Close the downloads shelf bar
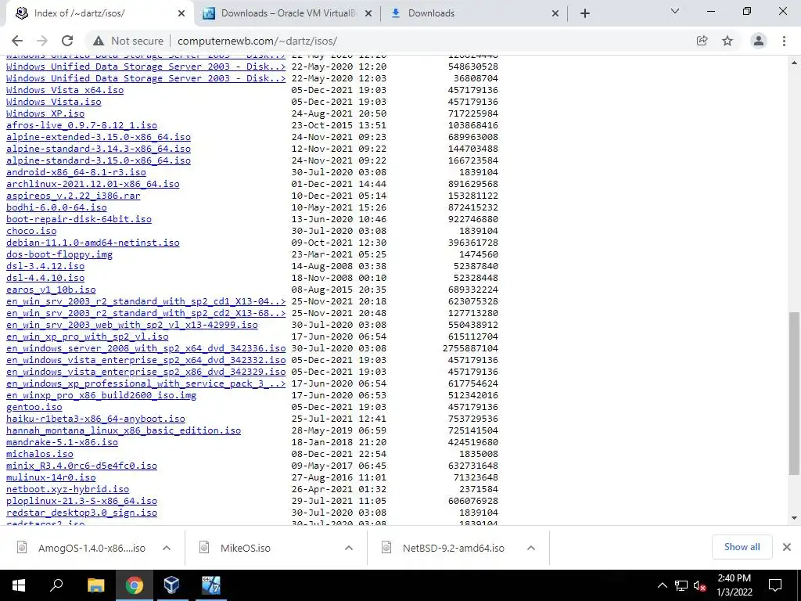 coord(787,547)
